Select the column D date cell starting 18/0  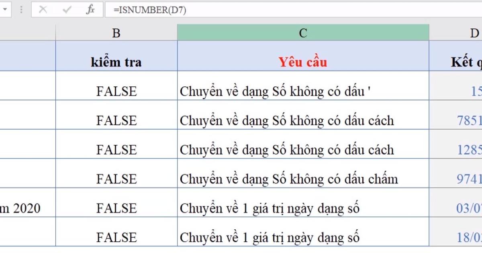(455, 232)
